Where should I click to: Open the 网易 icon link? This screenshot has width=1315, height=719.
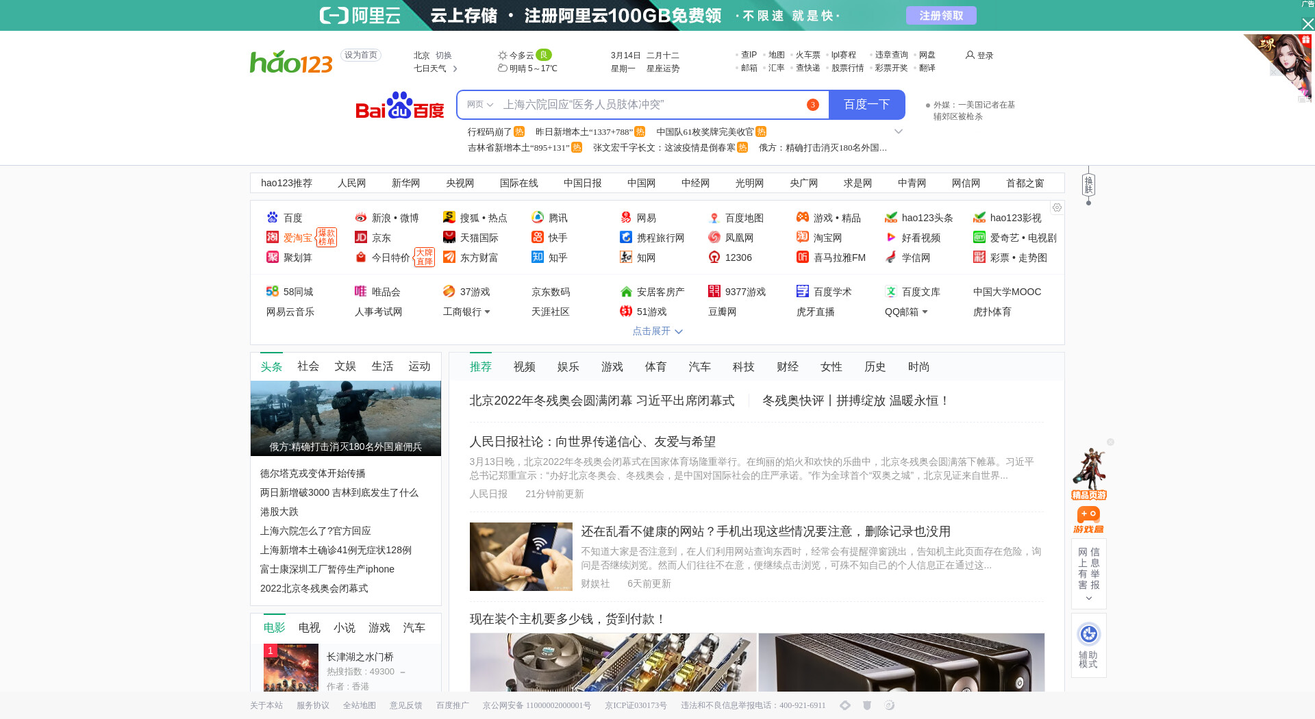(x=626, y=218)
